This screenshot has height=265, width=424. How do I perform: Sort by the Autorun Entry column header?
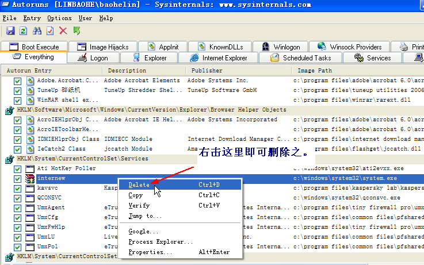click(x=52, y=71)
